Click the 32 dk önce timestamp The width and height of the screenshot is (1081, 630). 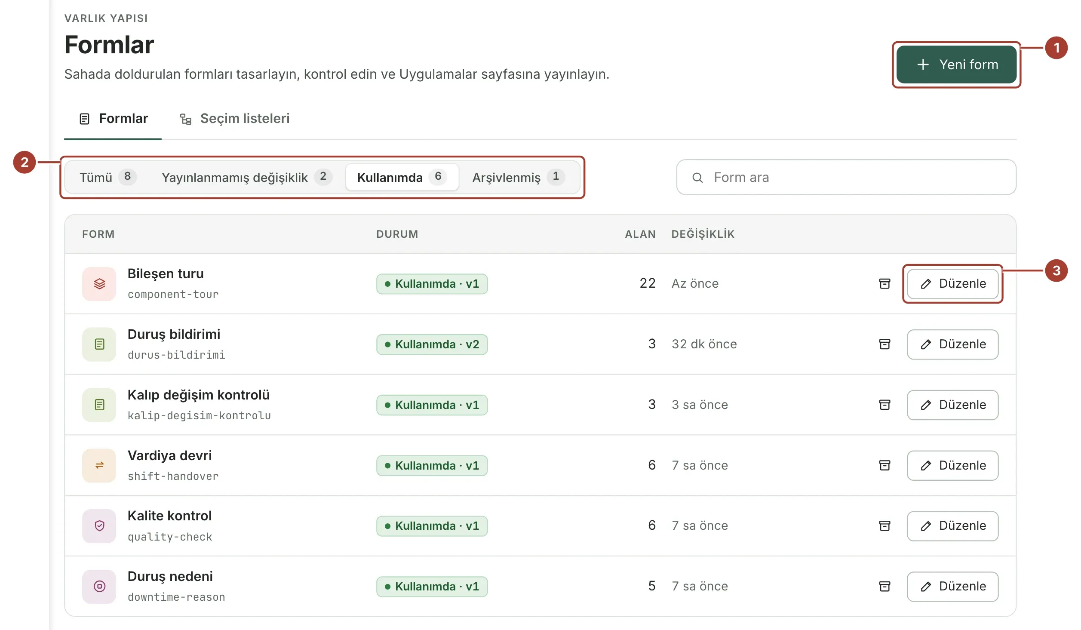tap(704, 344)
